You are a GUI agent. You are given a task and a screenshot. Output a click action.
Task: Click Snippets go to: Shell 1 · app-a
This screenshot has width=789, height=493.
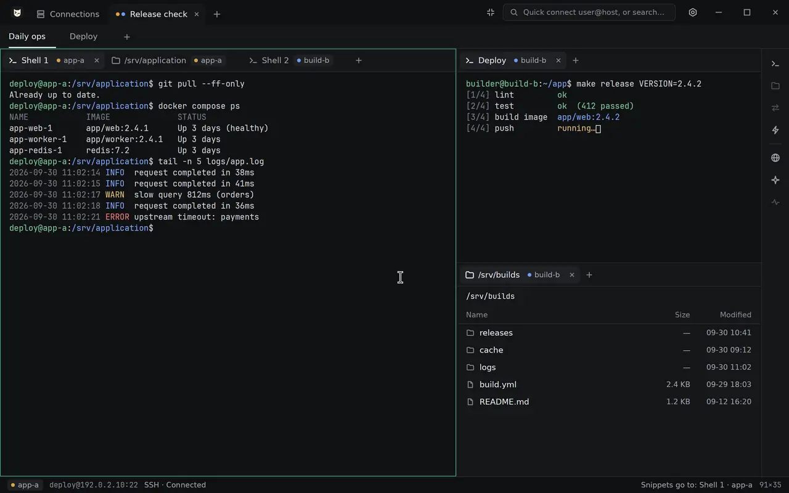coord(697,485)
